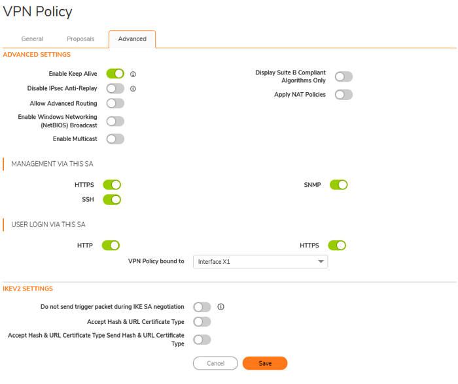Image resolution: width=458 pixels, height=384 pixels.
Task: Disable SSH management toggle
Action: [x=112, y=200]
